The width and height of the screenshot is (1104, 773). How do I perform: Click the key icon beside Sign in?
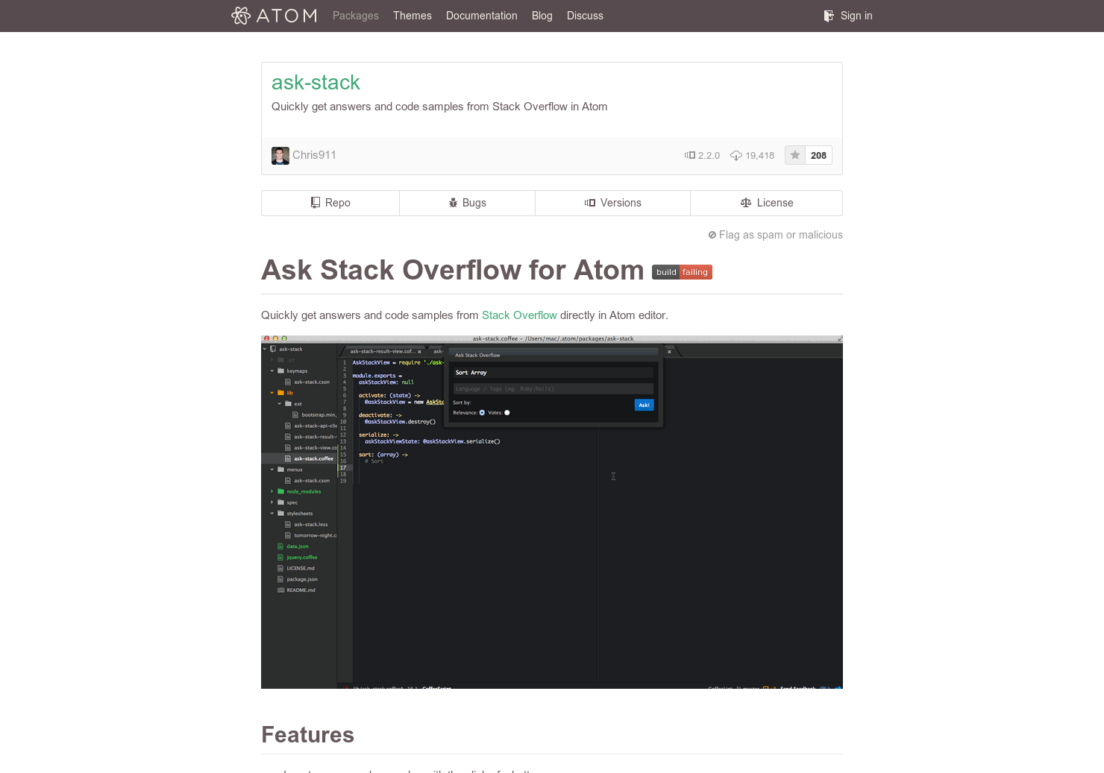(828, 16)
